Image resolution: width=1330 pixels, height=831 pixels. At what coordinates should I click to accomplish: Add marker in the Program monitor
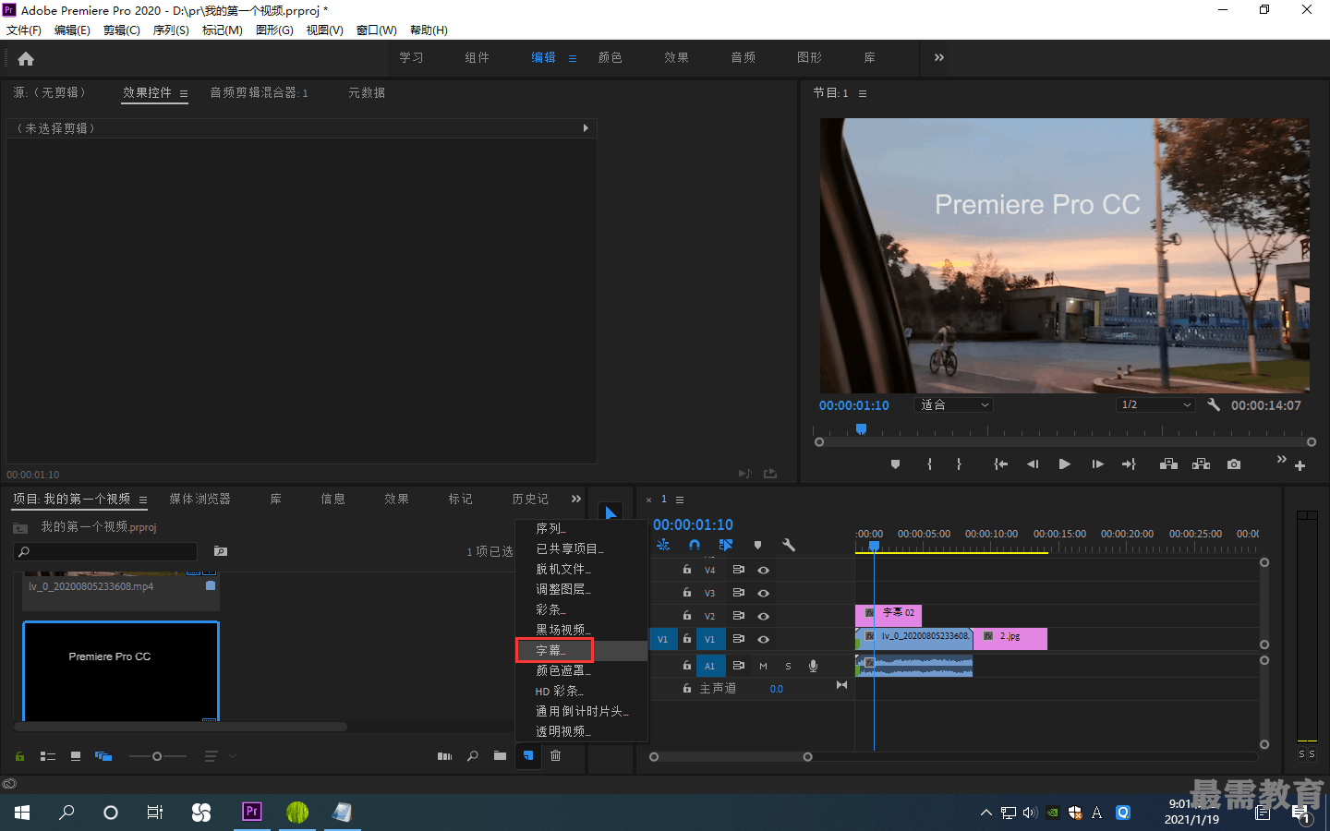(x=895, y=464)
